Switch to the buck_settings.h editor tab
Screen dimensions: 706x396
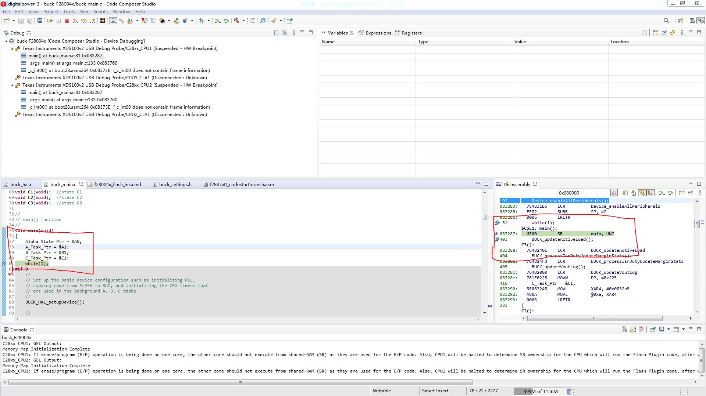pos(175,185)
